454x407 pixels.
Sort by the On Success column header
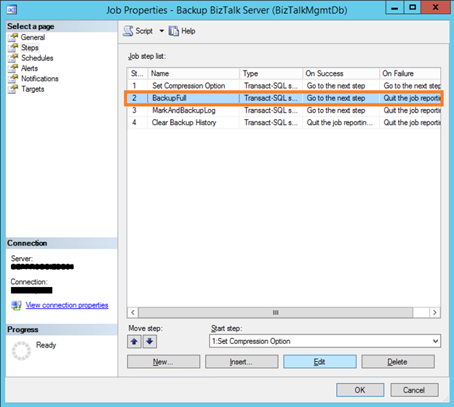tap(340, 73)
